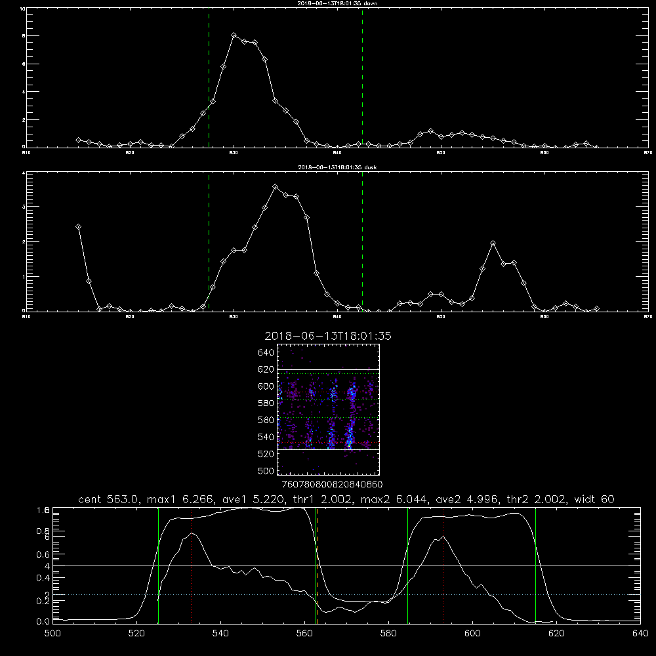Click the leftmost solid green line in bottom plot
Viewport: 656px width, 656px height.
click(158, 565)
